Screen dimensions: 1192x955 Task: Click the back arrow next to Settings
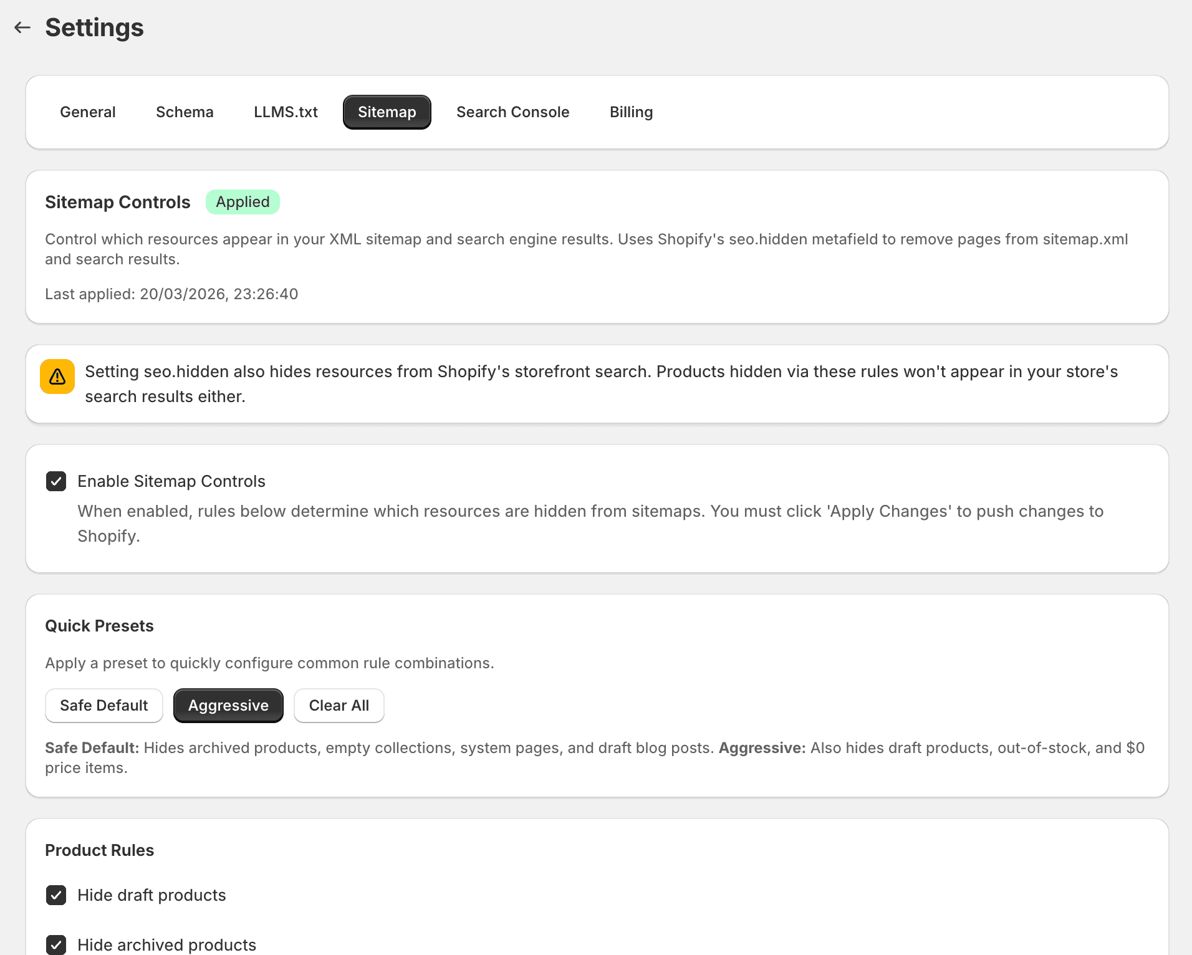(x=22, y=27)
